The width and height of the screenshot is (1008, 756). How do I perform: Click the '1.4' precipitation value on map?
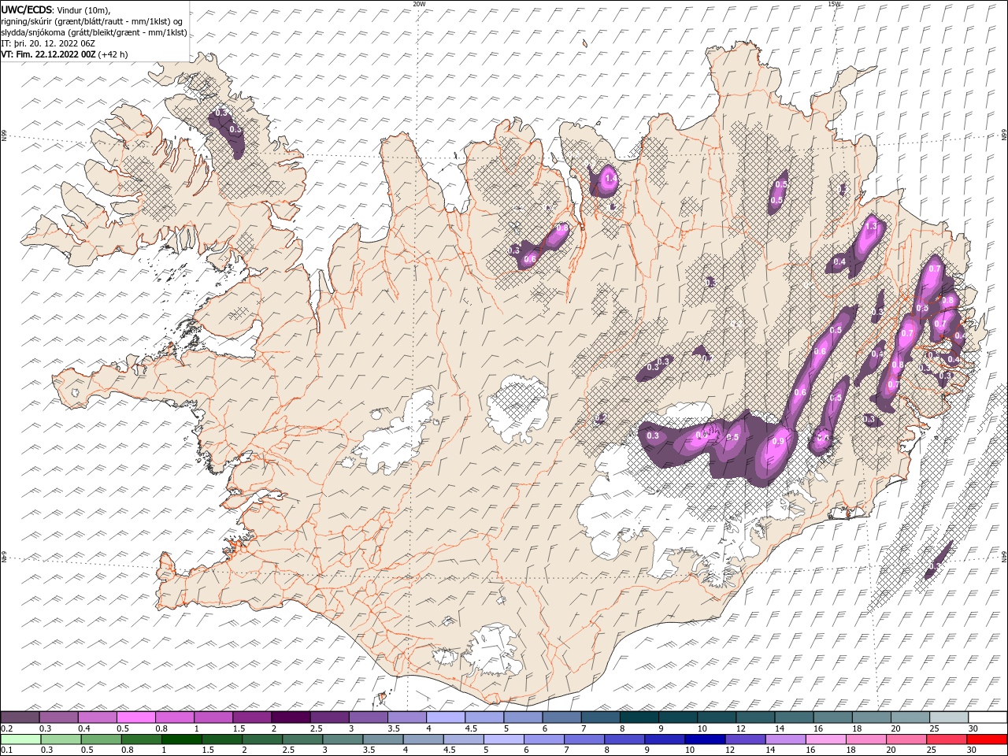610,179
